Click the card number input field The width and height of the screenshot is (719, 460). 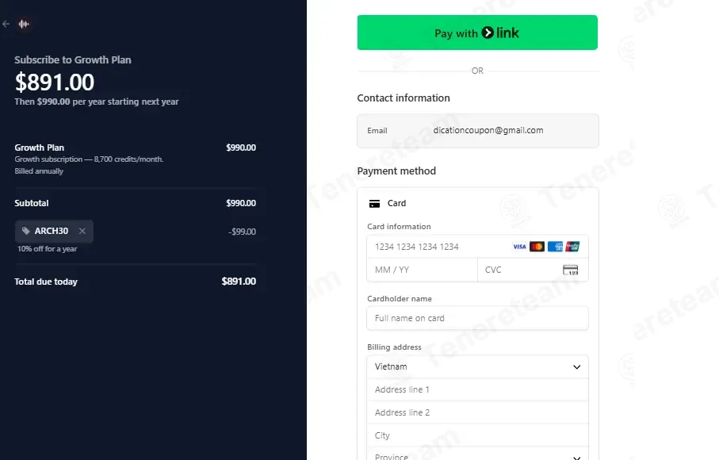tap(477, 247)
